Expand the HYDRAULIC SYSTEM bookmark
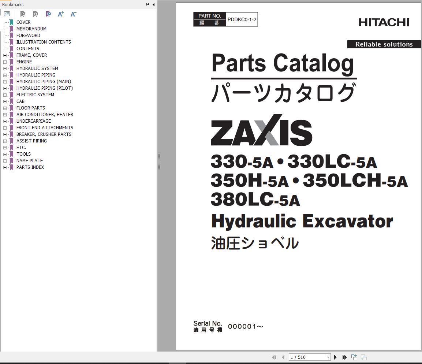Image resolution: width=422 pixels, height=364 pixels. (5, 68)
